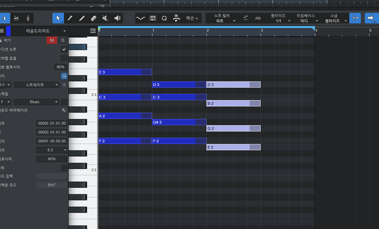This screenshot has width=379, height=229.
Task: Select the Split tool
Action: (x=70, y=18)
